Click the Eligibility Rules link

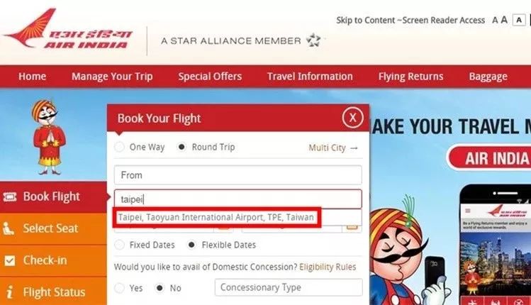[328, 267]
